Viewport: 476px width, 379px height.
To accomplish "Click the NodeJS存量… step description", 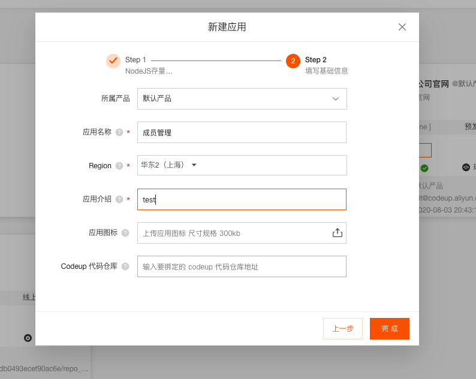I will point(149,71).
